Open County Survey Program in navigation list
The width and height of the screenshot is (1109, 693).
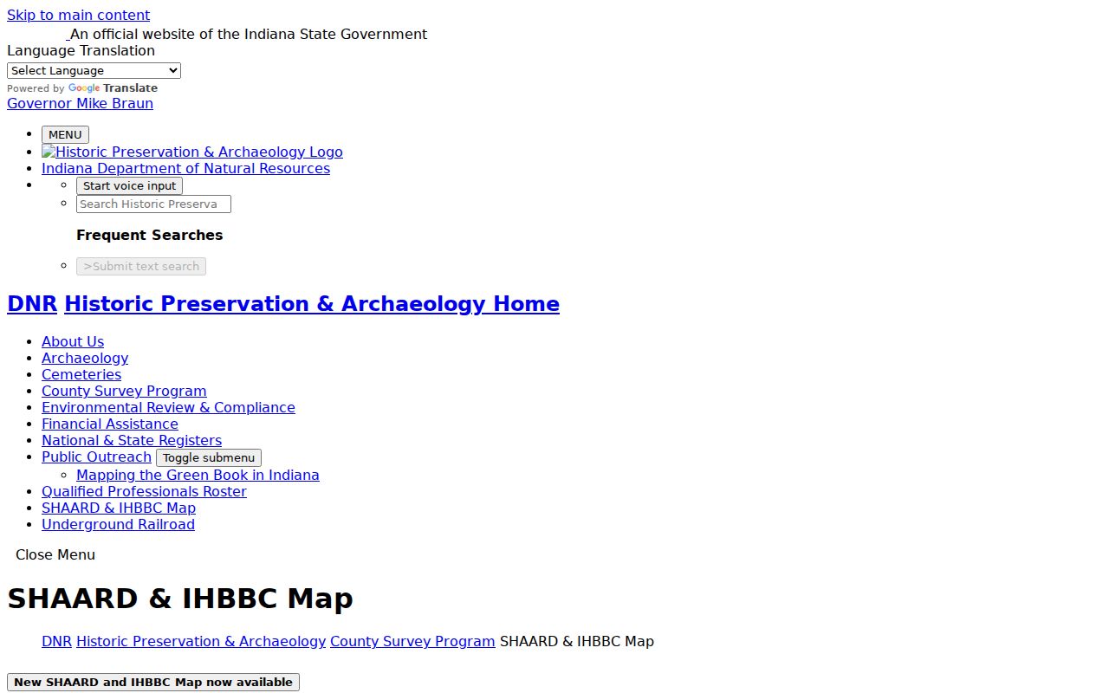[124, 391]
